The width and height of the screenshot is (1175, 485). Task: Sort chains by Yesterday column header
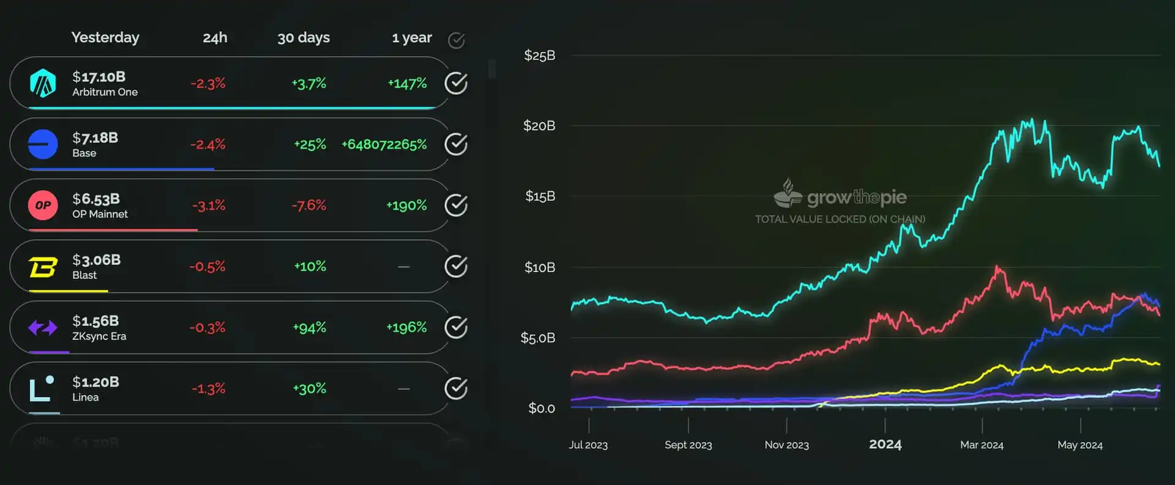coord(105,38)
